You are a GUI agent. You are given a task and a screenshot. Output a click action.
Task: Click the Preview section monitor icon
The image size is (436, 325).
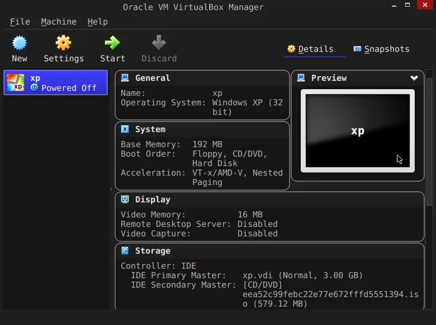[x=301, y=78]
